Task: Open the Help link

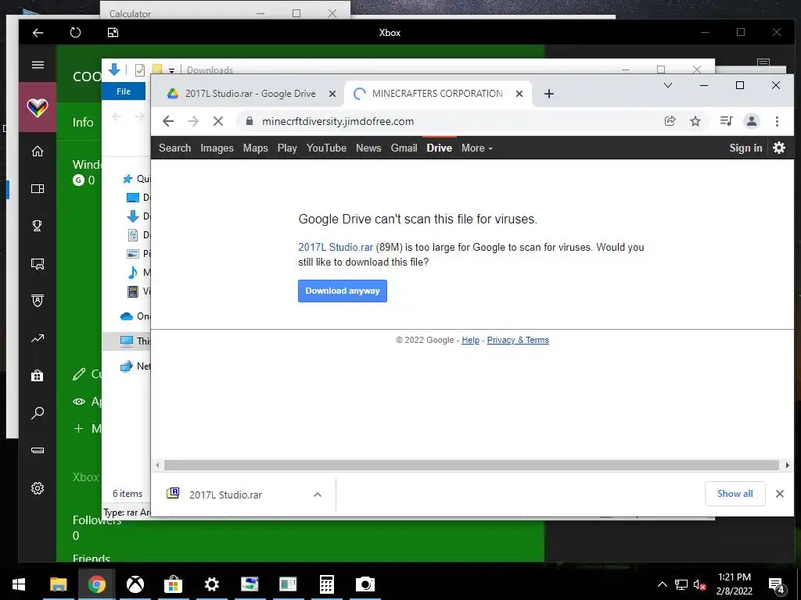Action: pyautogui.click(x=470, y=340)
